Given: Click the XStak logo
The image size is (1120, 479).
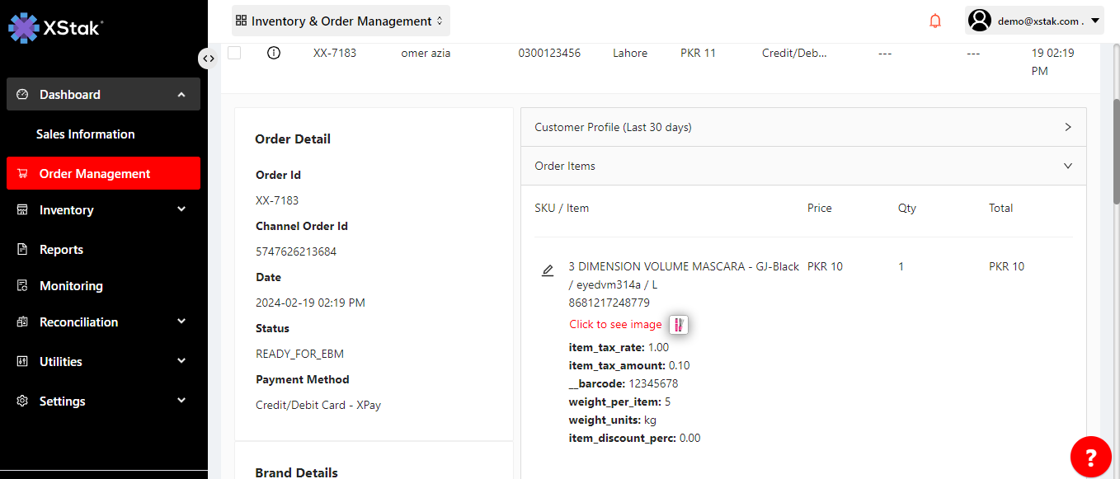Looking at the screenshot, I should 56,27.
